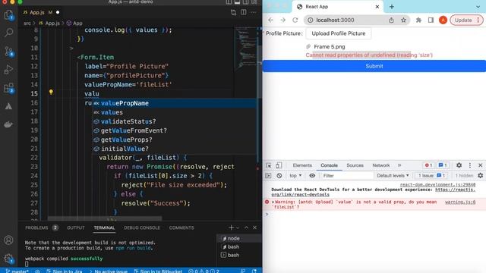Screen dimensions: 486x273
Task: Open the Run and Debug view
Action: (8, 69)
